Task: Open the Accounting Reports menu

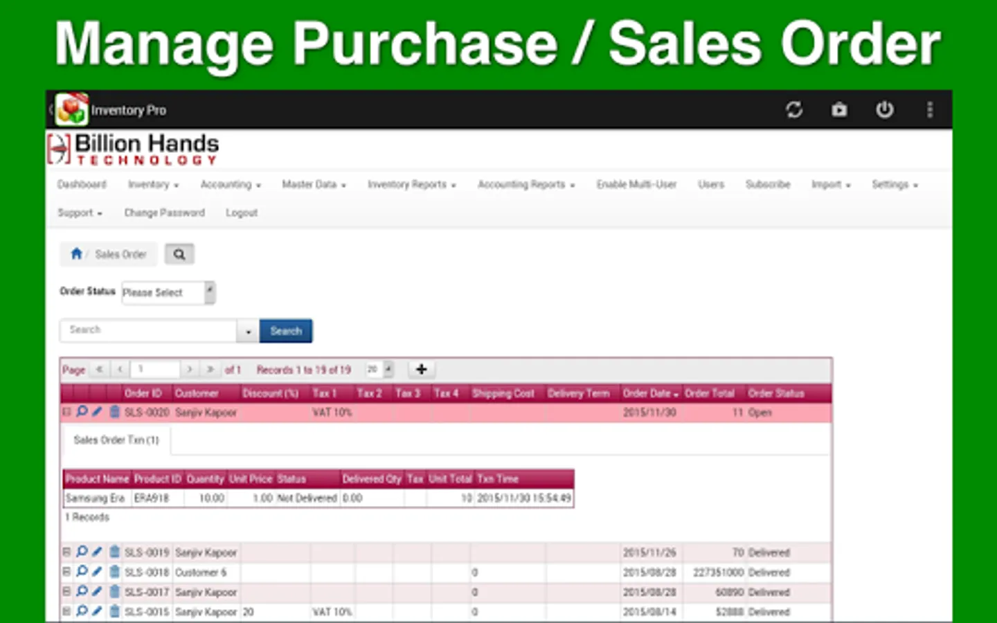Action: tap(526, 184)
